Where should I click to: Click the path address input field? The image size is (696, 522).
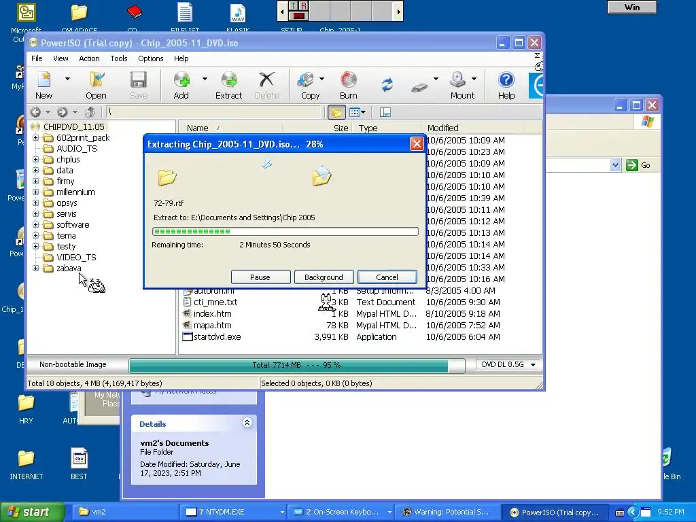[212, 112]
